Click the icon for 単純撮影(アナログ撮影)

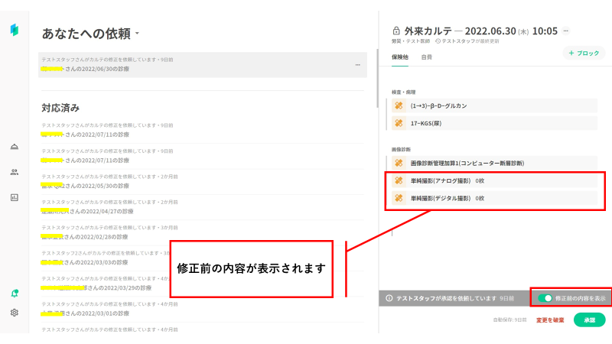click(x=399, y=180)
